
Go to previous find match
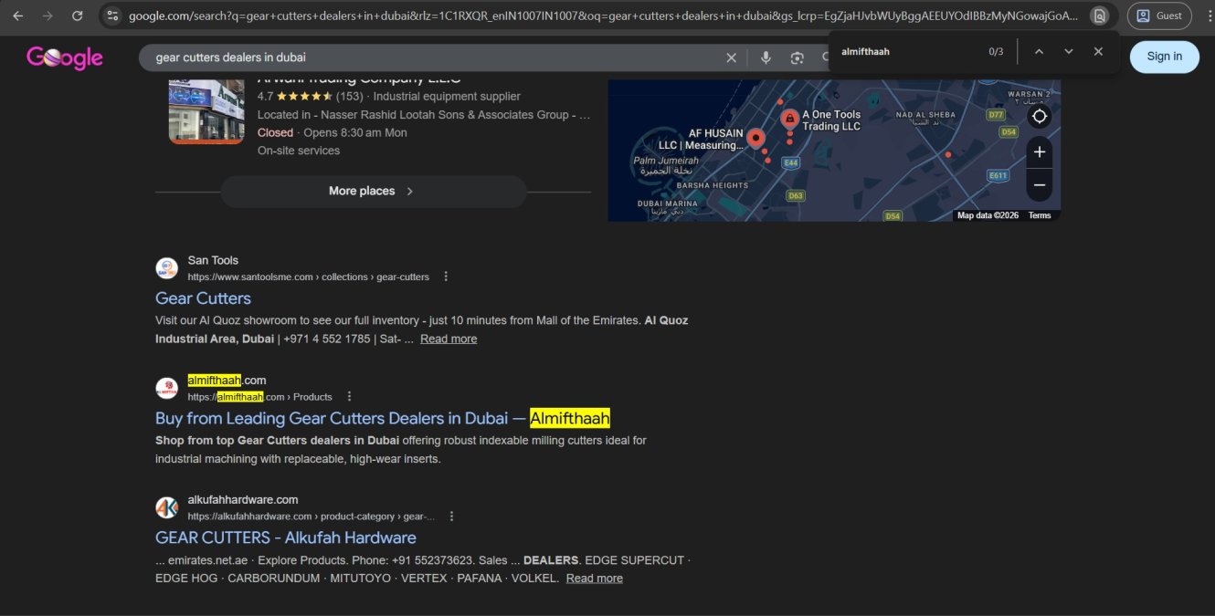click(x=1039, y=52)
